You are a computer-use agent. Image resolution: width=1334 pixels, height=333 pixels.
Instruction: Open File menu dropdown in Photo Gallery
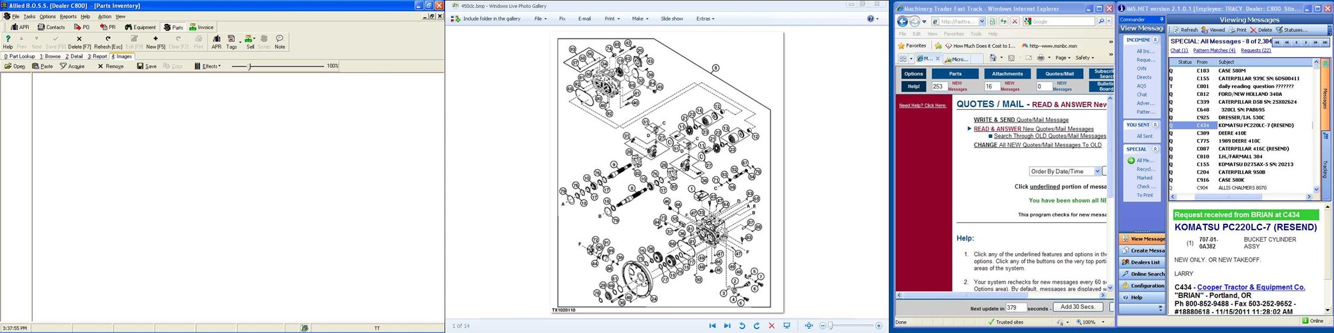coord(540,19)
